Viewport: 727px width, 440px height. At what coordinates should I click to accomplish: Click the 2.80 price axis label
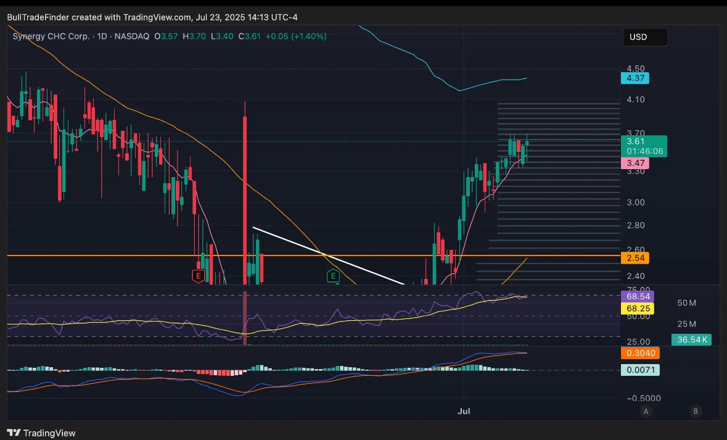click(x=635, y=225)
